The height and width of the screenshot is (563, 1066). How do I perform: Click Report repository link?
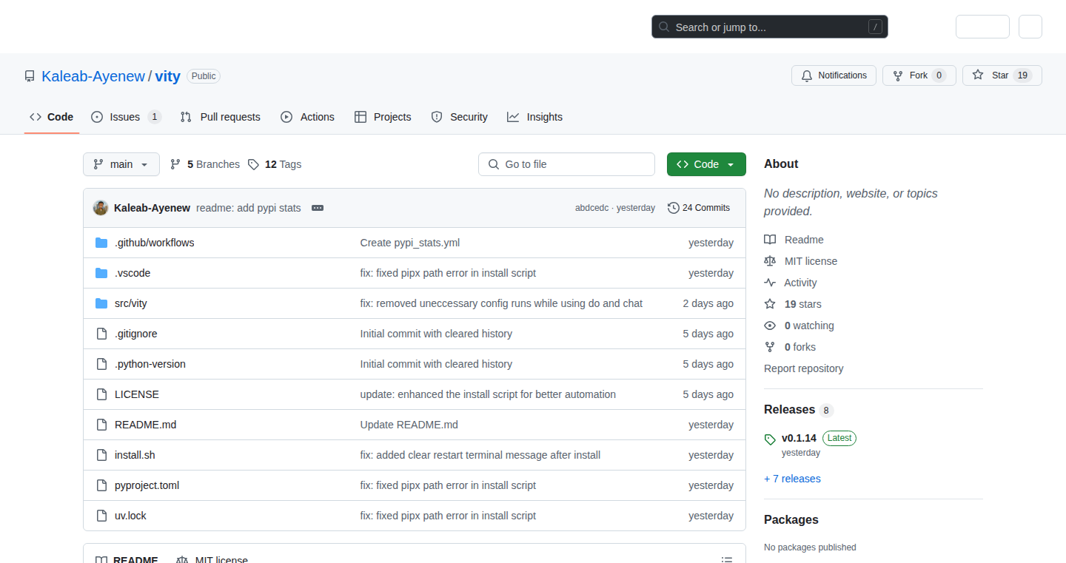coord(803,368)
